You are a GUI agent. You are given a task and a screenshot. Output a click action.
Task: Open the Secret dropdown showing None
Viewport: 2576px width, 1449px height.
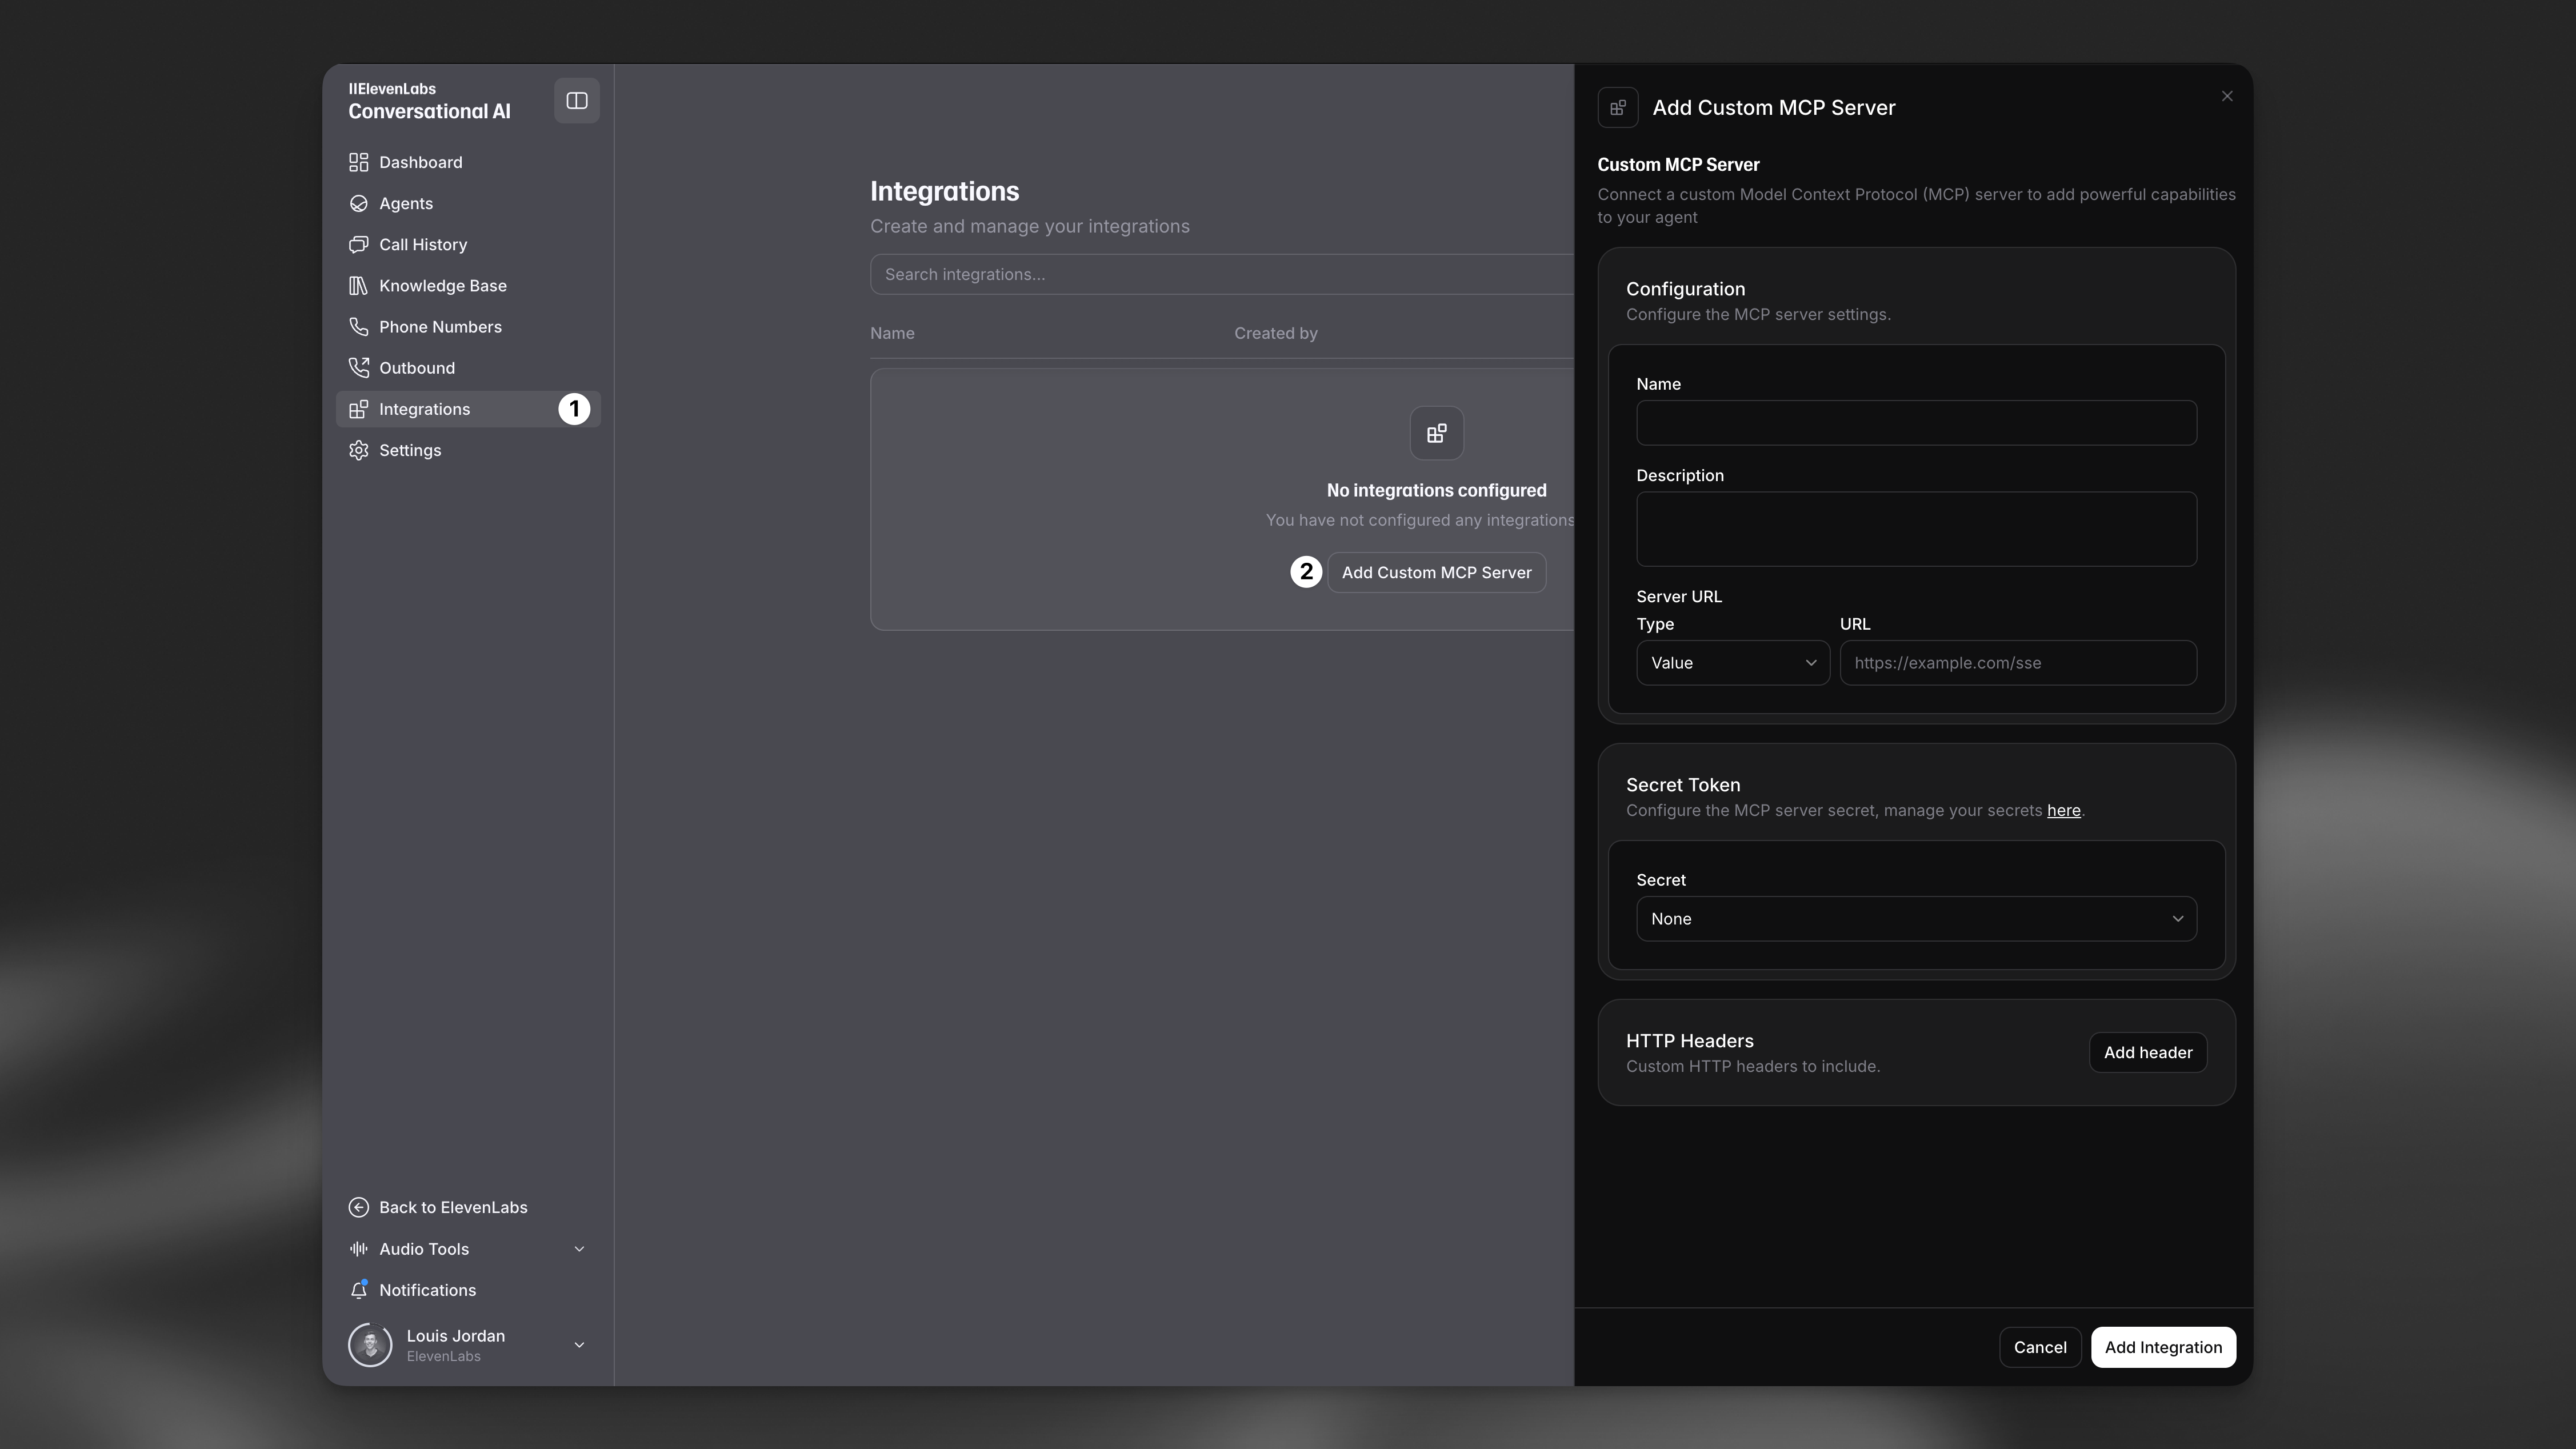click(x=1915, y=918)
